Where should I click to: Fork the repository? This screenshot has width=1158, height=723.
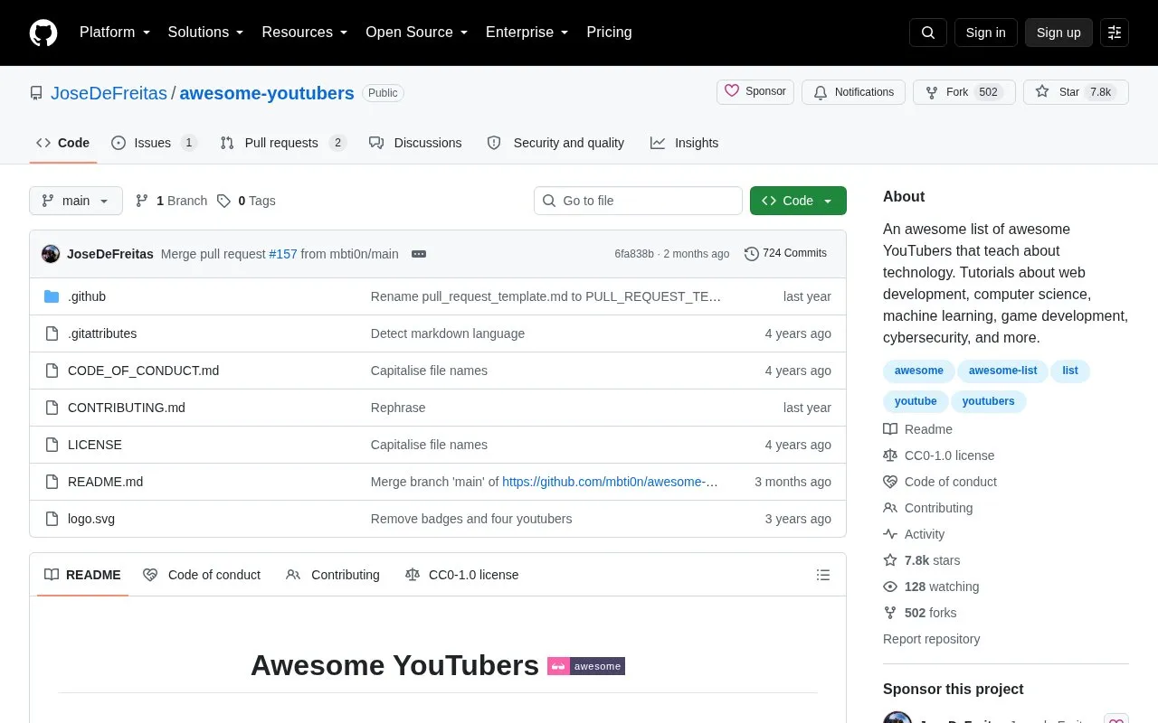(963, 92)
